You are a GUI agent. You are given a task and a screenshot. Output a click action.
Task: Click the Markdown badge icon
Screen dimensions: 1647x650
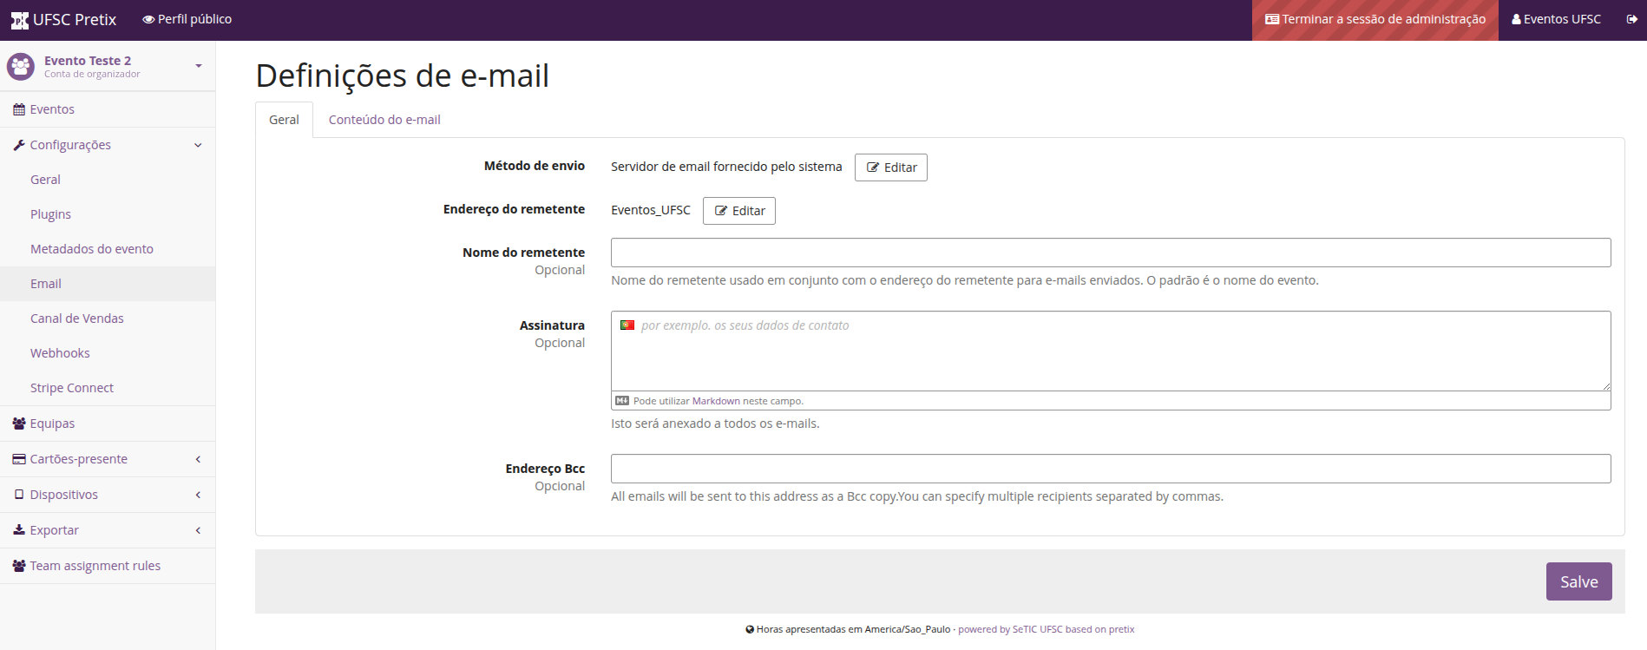622,401
